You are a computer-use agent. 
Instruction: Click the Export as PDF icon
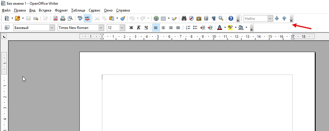pyautogui.click(x=55, y=18)
